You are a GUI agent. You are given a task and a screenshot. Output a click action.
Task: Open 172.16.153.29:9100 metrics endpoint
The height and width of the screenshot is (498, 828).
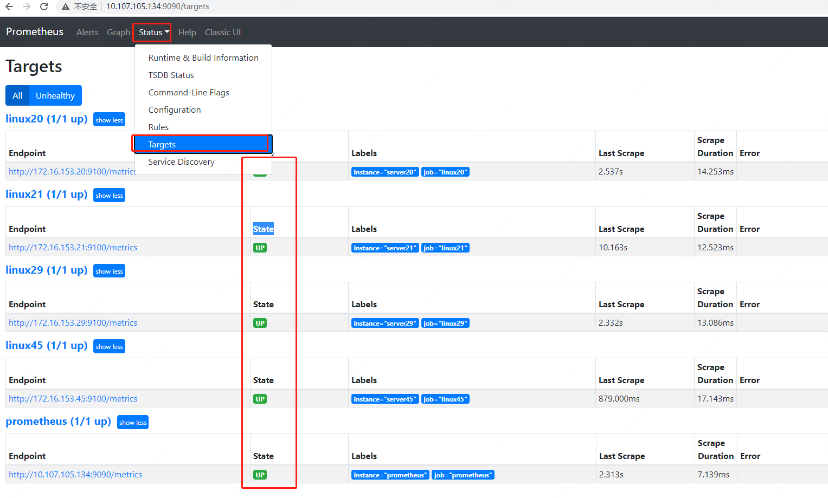click(x=73, y=323)
